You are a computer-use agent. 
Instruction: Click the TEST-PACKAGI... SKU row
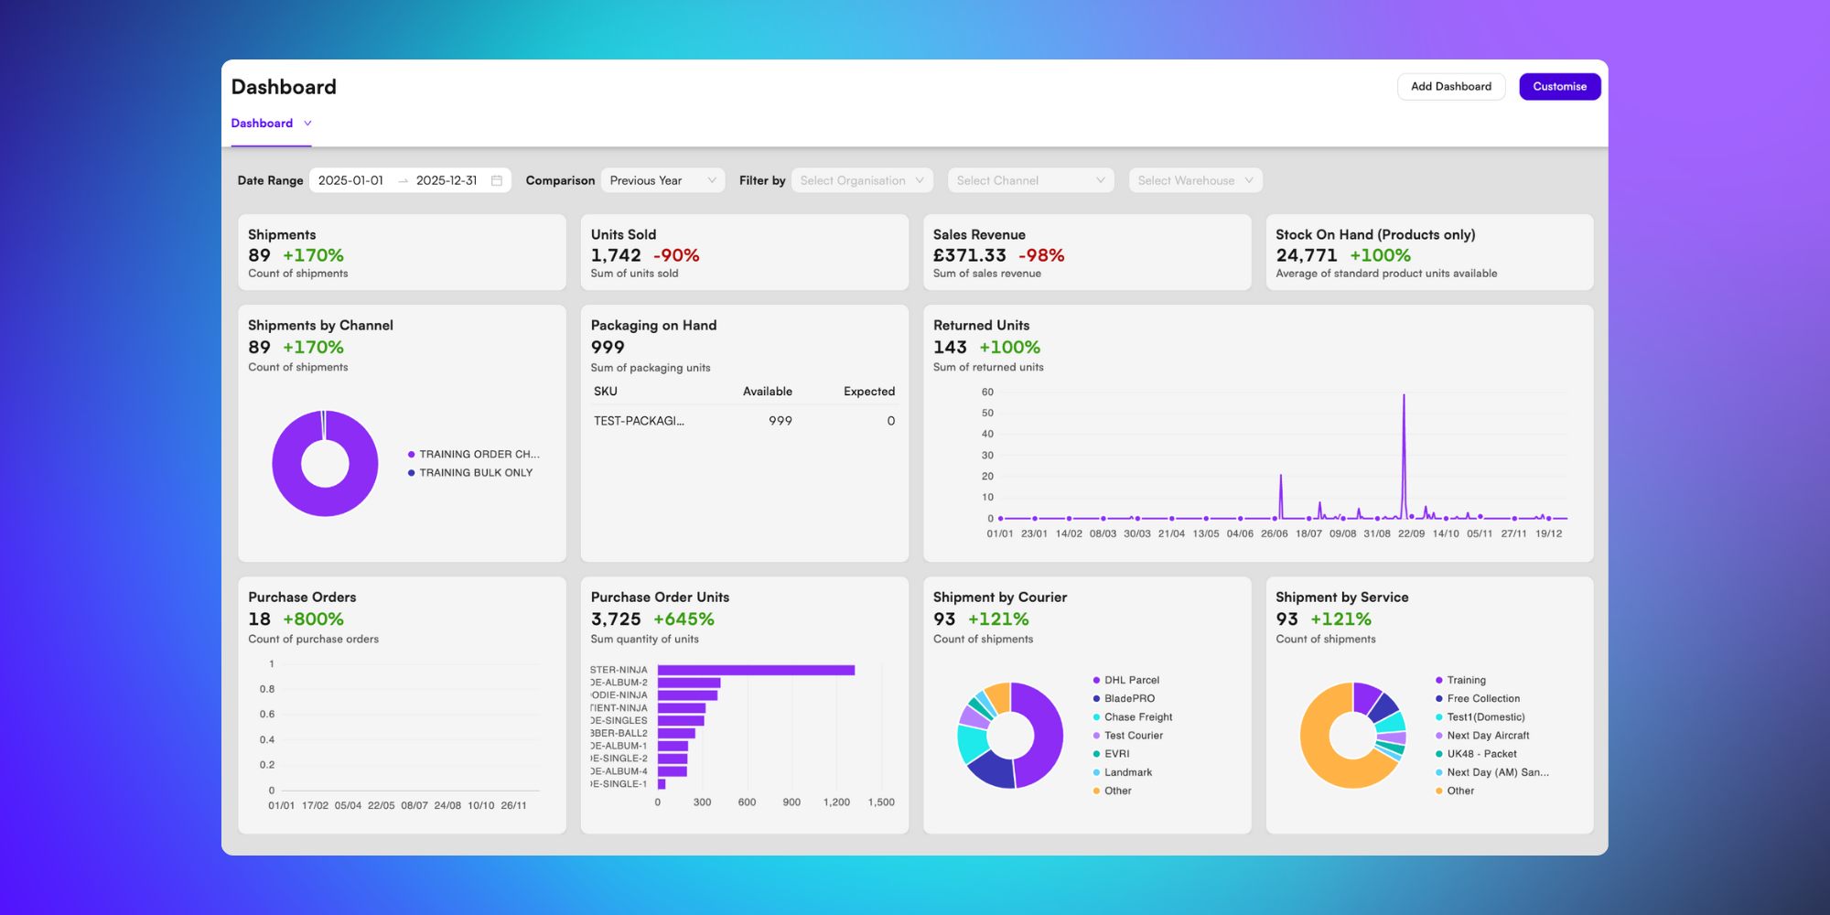744,421
